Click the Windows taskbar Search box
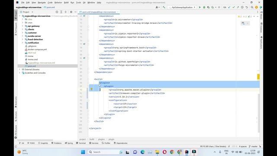 (106, 152)
